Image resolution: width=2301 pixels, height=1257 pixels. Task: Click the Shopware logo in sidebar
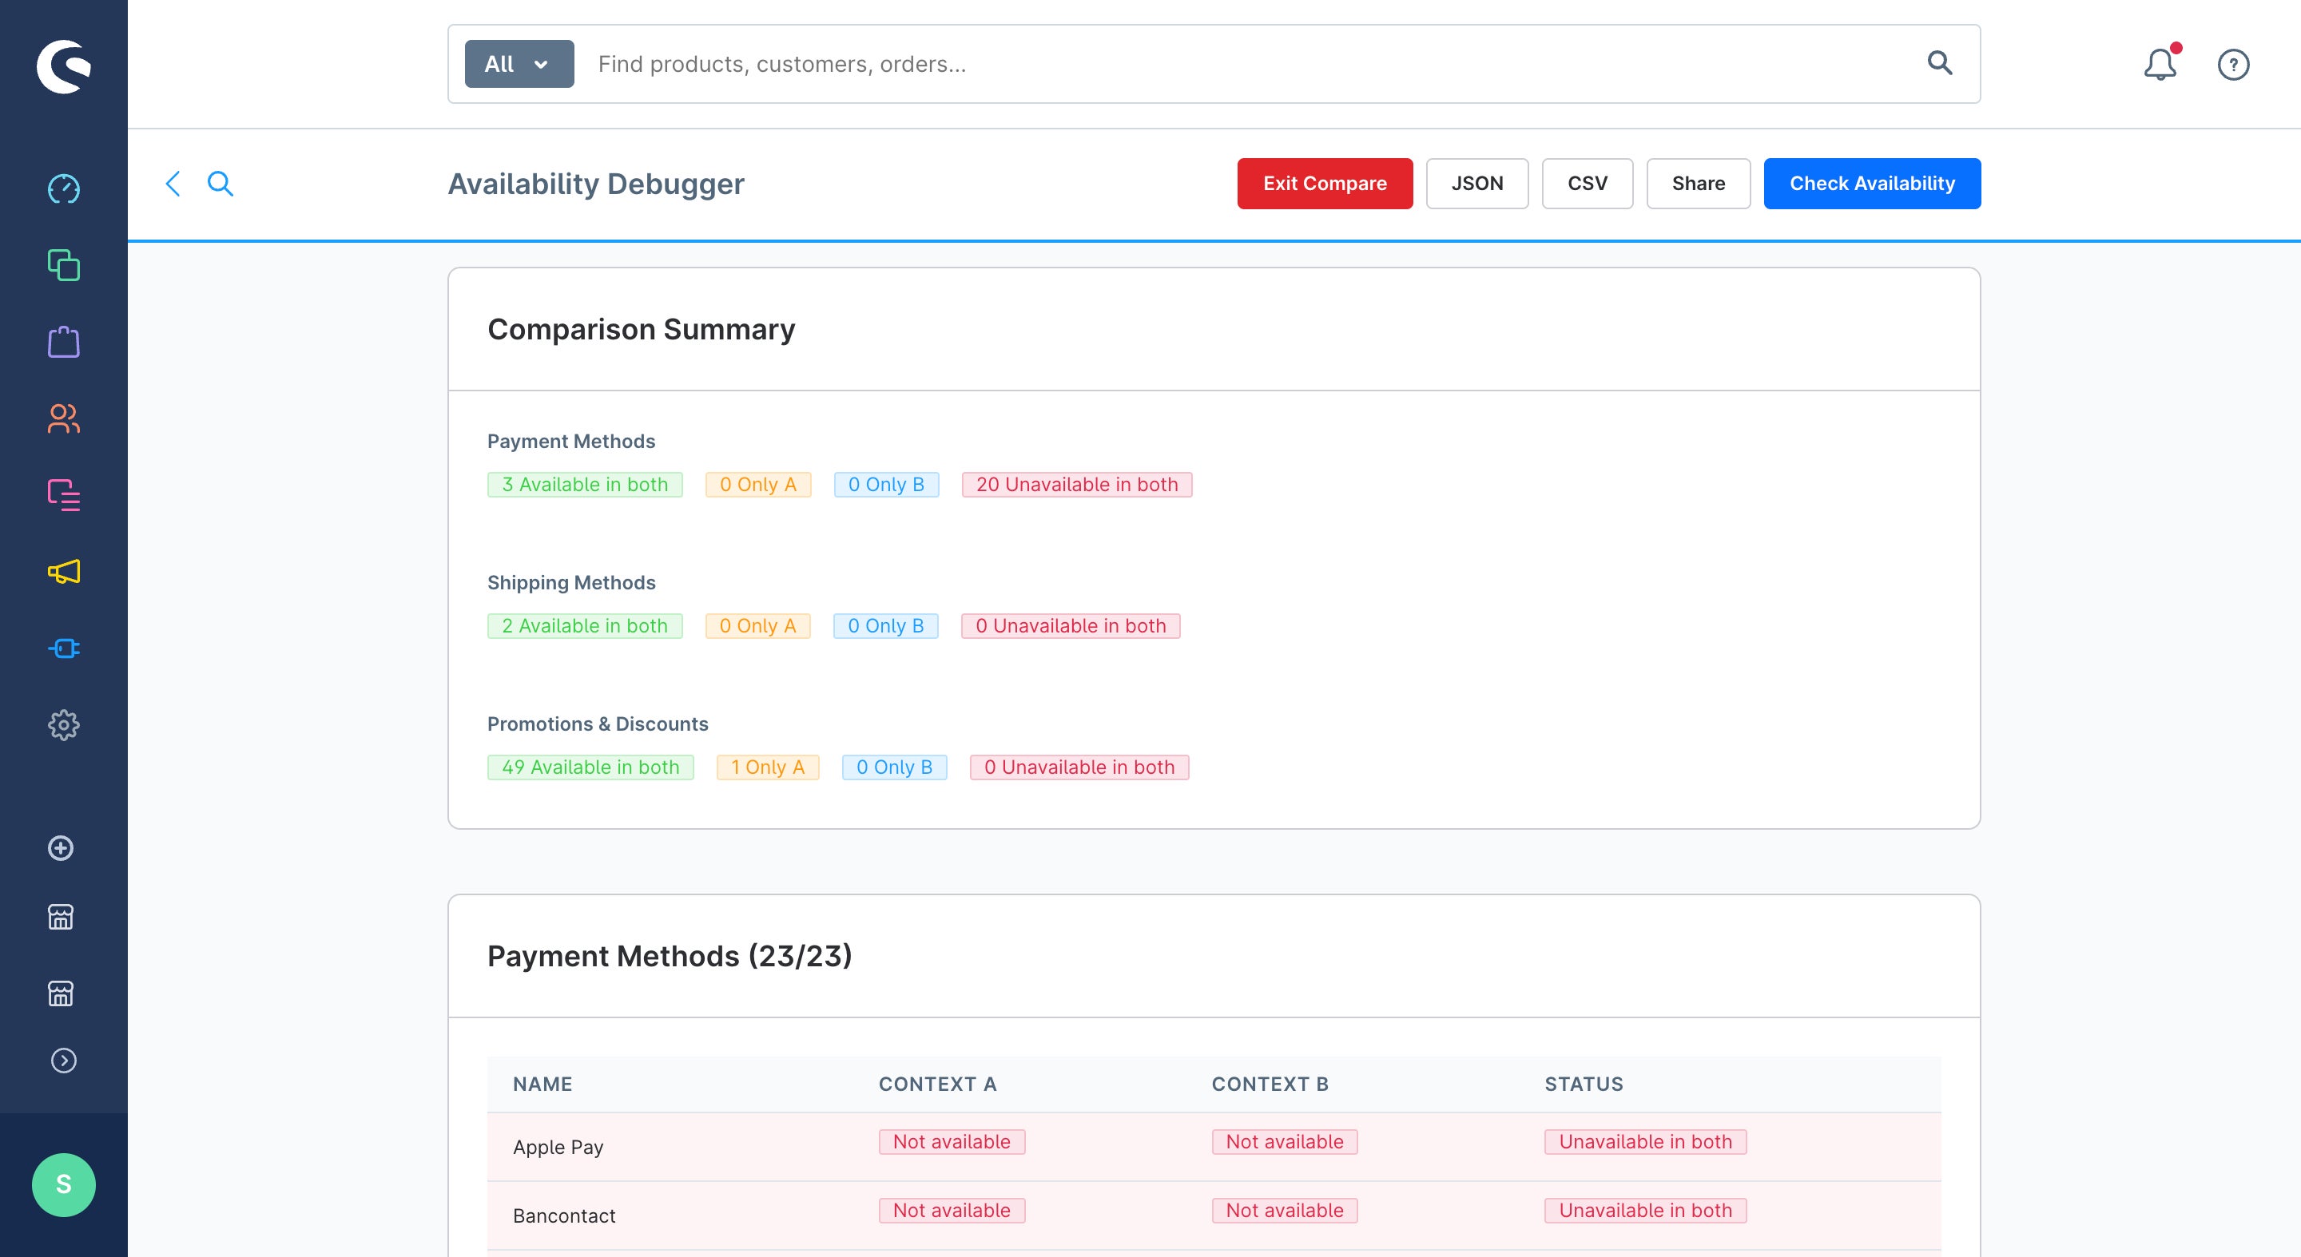[x=63, y=66]
